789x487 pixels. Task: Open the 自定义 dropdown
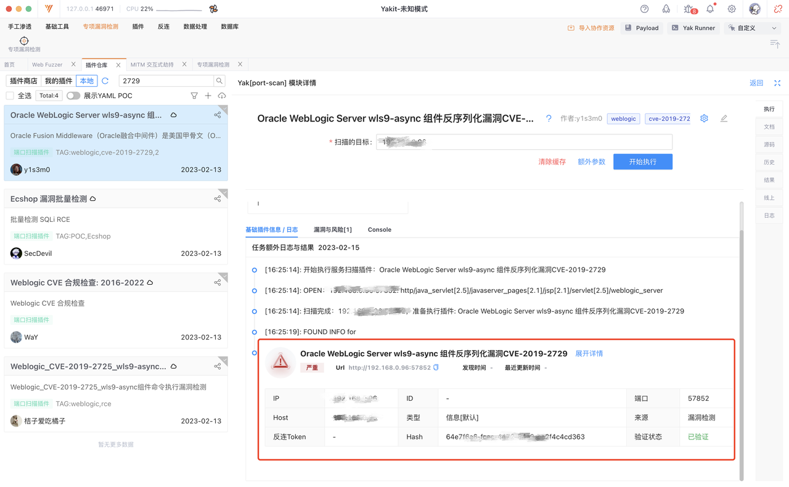753,28
